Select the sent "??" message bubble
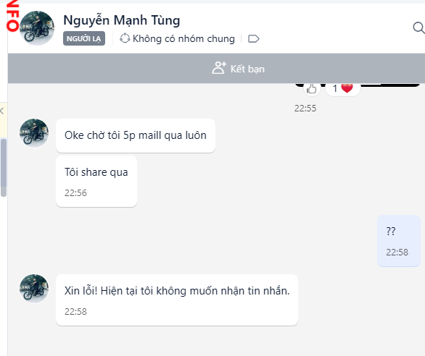The image size is (425, 356). [399, 241]
